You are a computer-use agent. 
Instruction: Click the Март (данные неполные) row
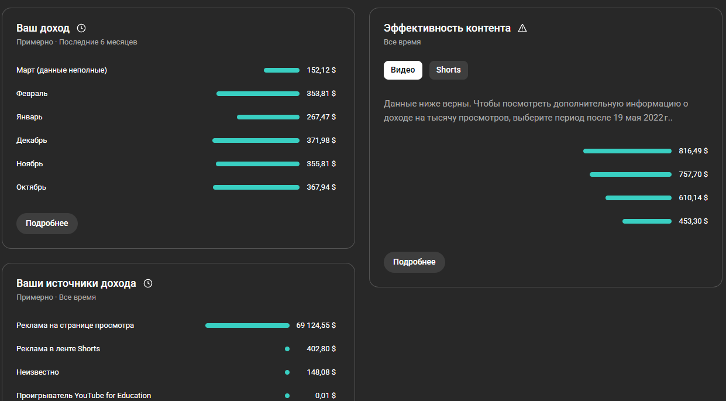tap(61, 70)
